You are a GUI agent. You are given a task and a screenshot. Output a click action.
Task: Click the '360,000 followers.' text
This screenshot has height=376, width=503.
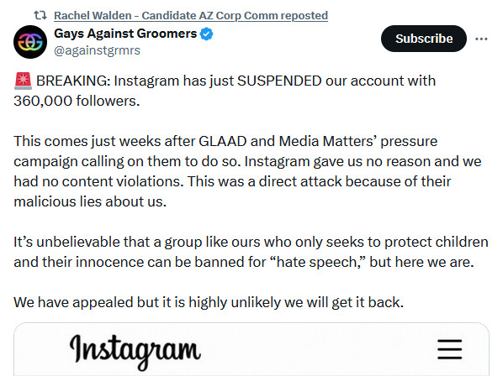click(77, 101)
